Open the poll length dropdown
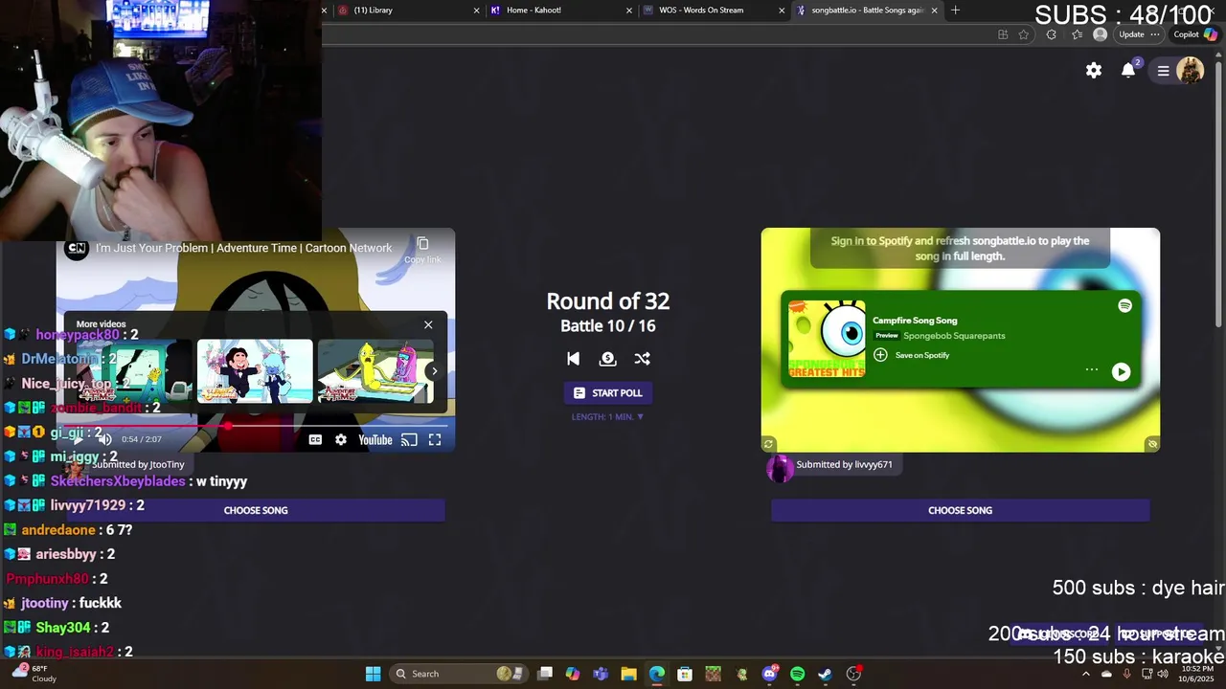The width and height of the screenshot is (1226, 689). pyautogui.click(x=607, y=416)
